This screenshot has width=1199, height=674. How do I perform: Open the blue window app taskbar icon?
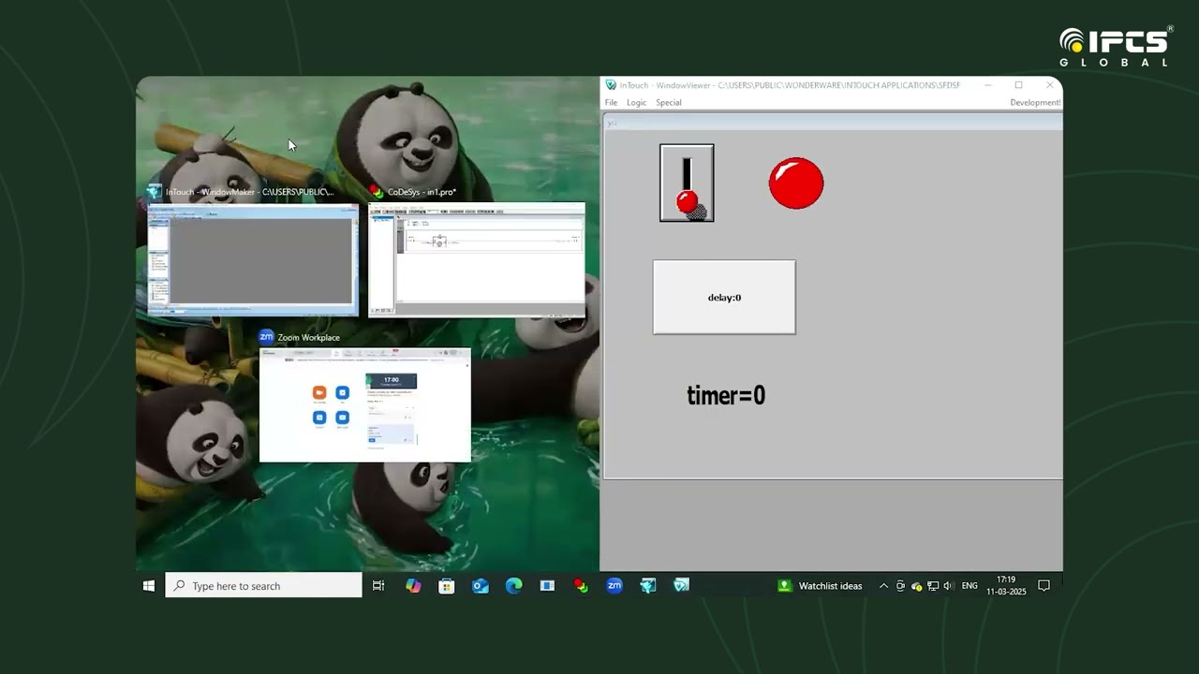pyautogui.click(x=548, y=586)
